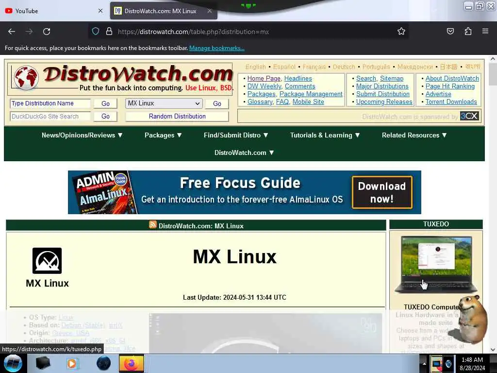Open Torrent Downloads link

click(451, 102)
